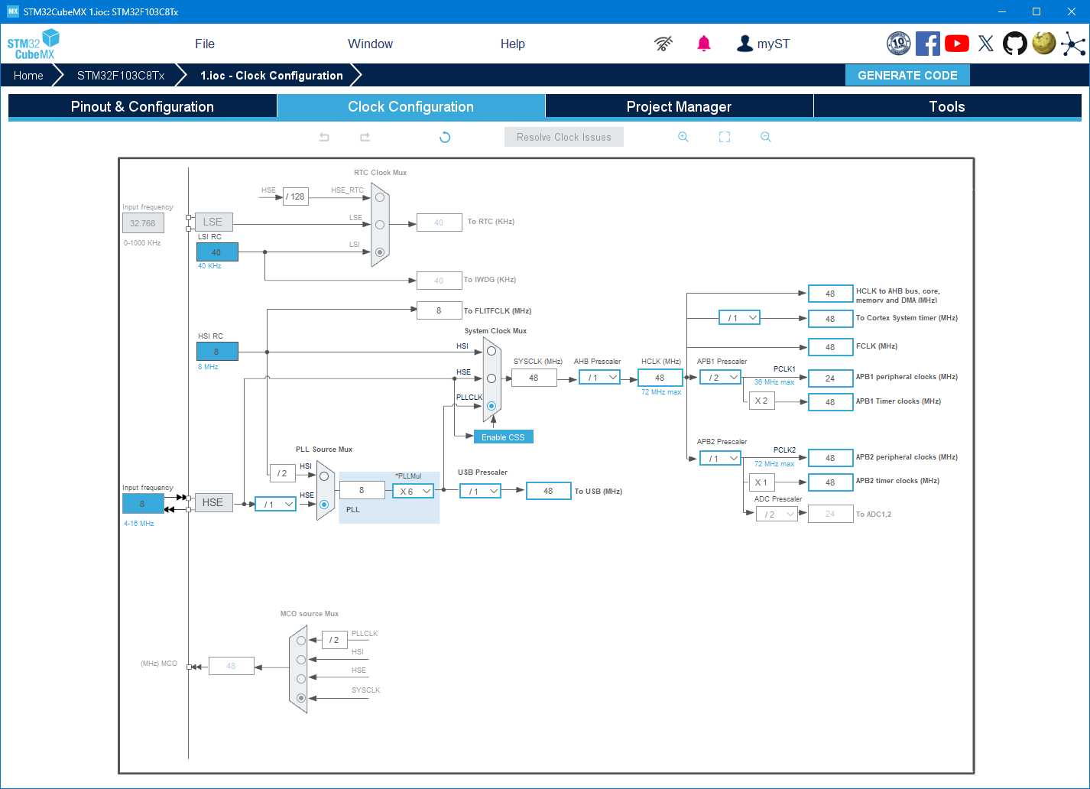
Task: Select HSE in PLL Source Mux
Action: click(324, 505)
